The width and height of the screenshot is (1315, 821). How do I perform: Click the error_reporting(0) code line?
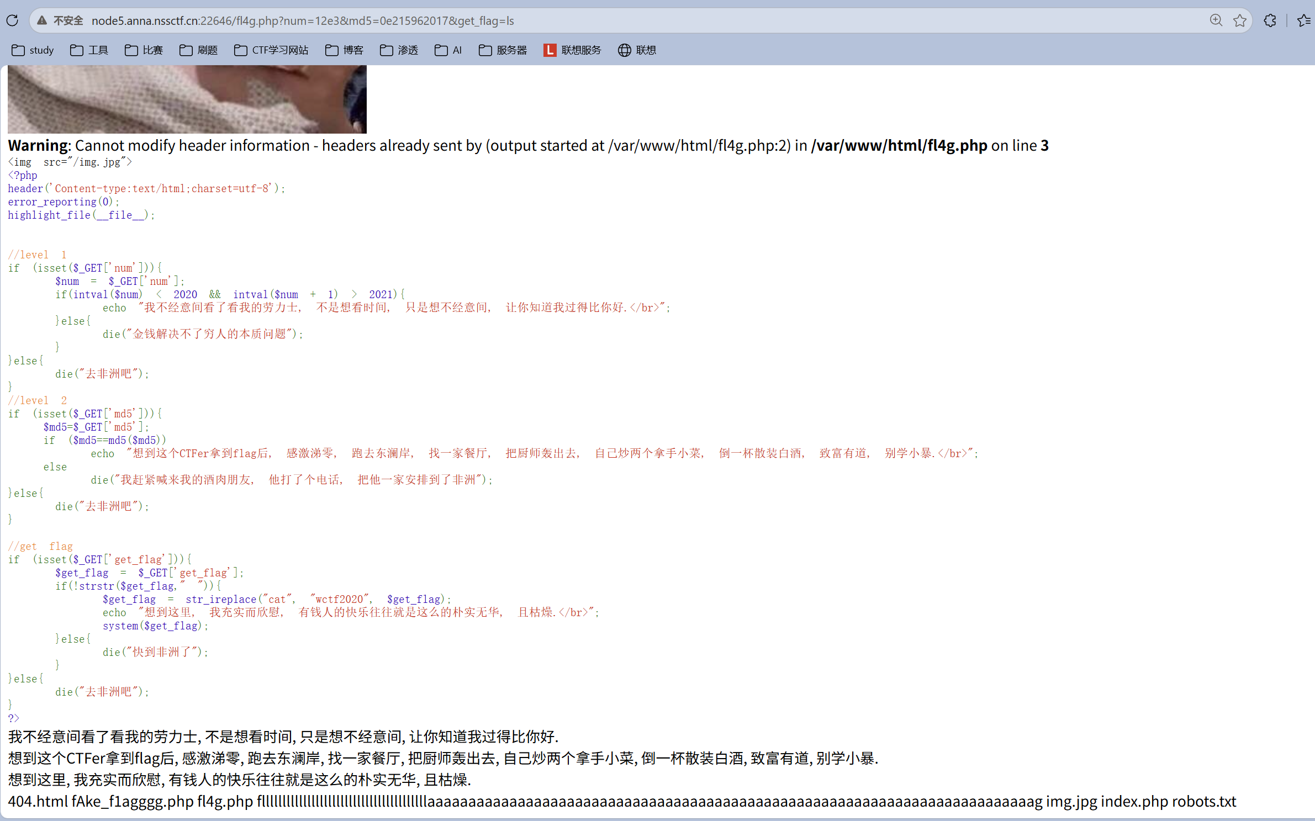pyautogui.click(x=64, y=202)
